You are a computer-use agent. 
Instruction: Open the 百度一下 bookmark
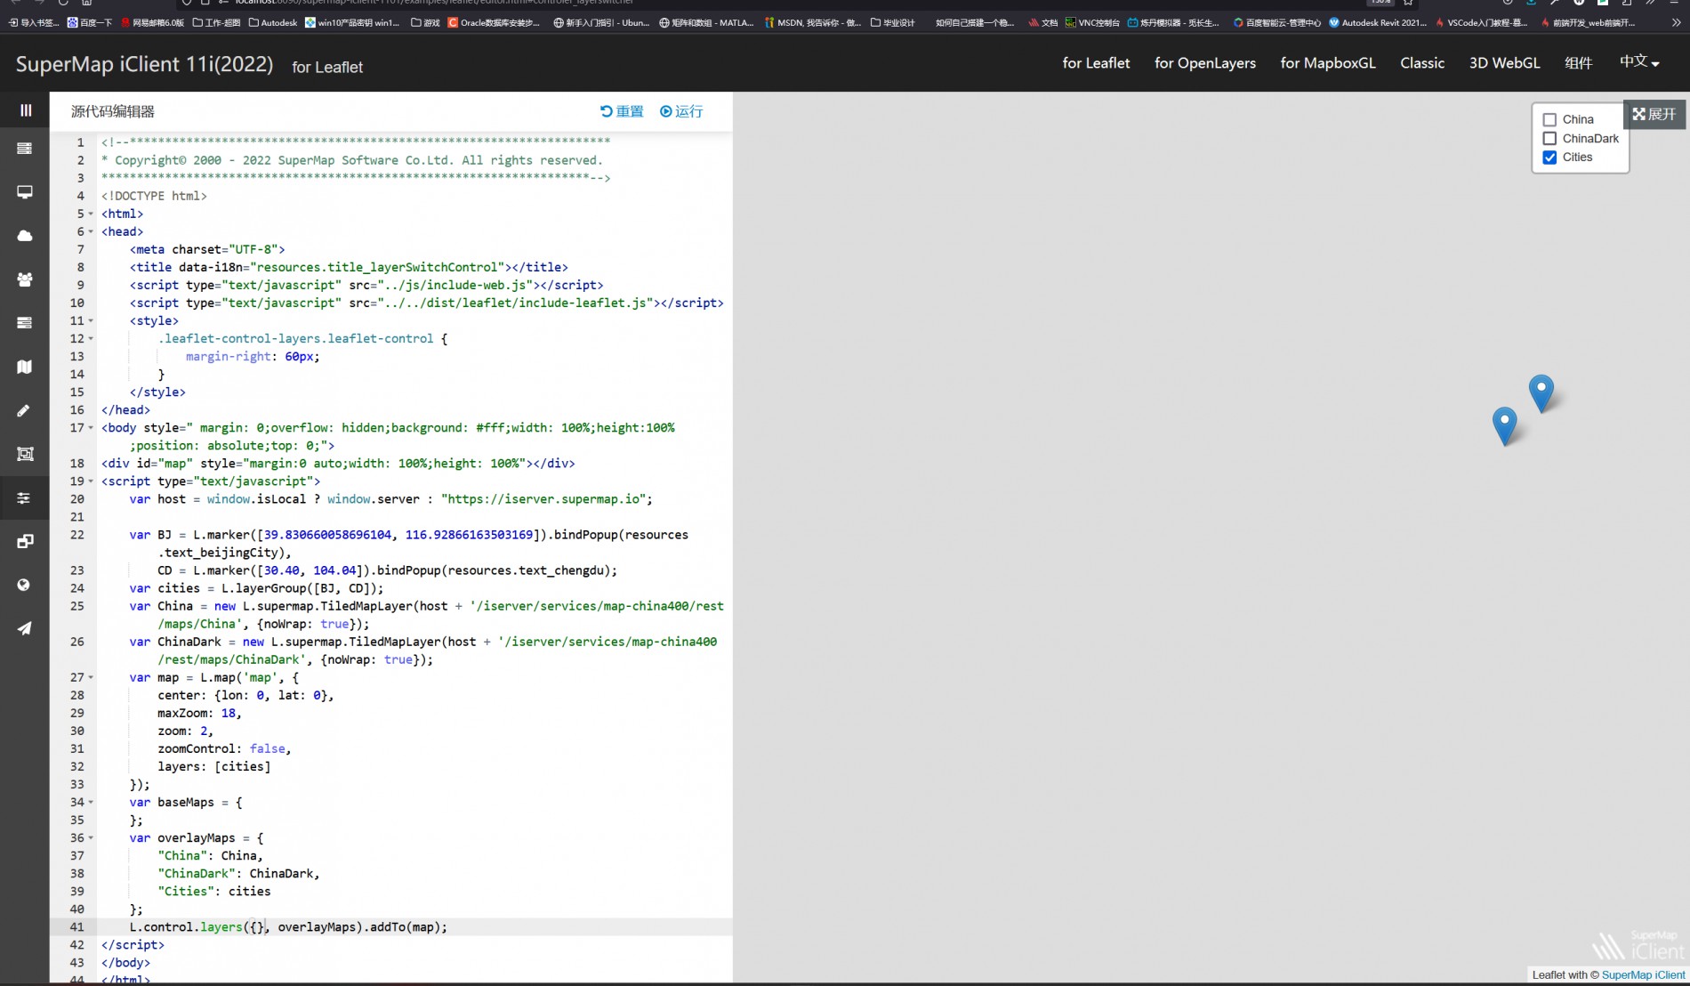tap(90, 22)
